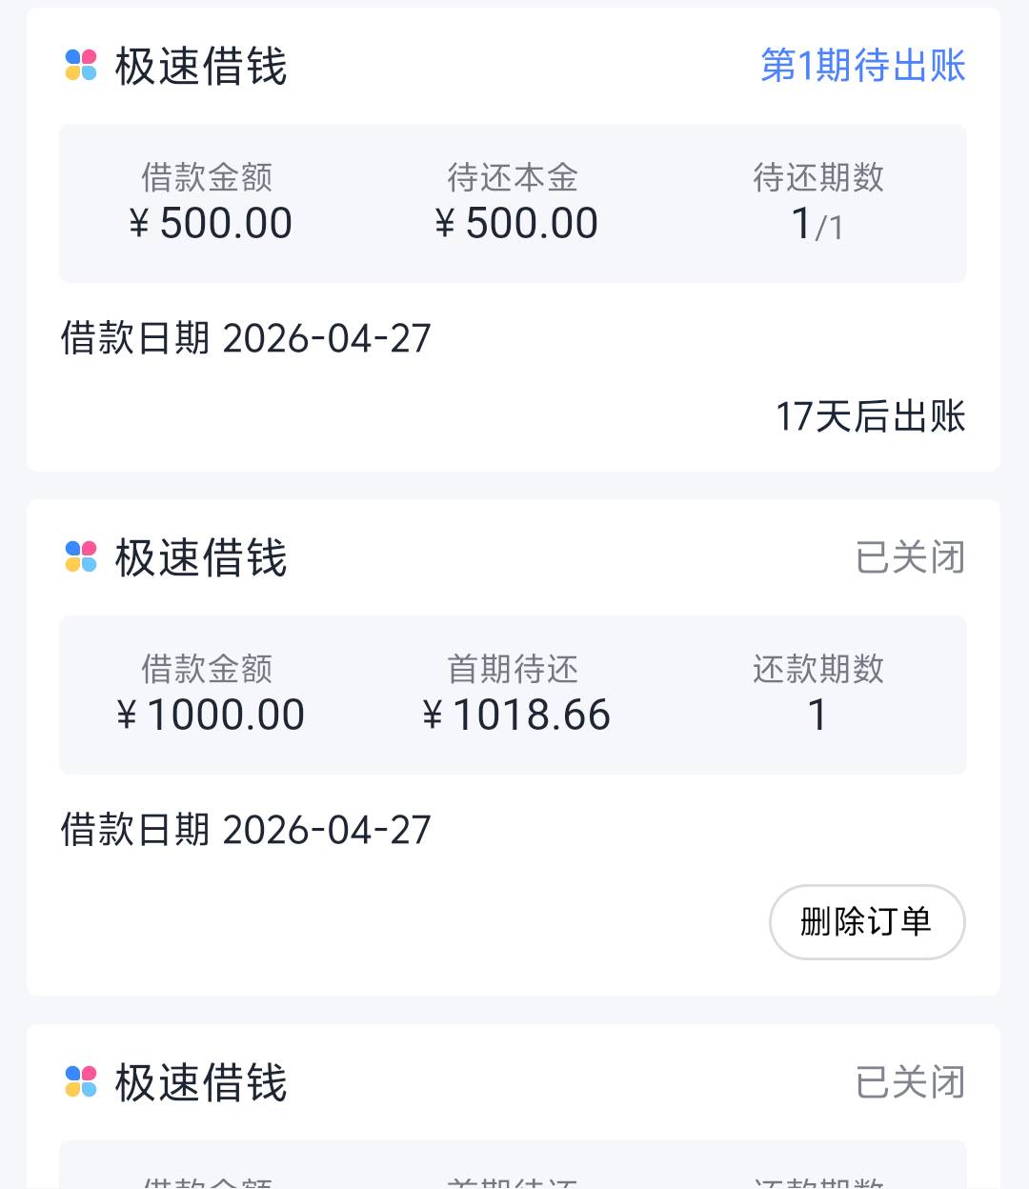Screen dimensions: 1029x1189
Task: Select the 待还期数 1/1 figure
Action: click(817, 226)
